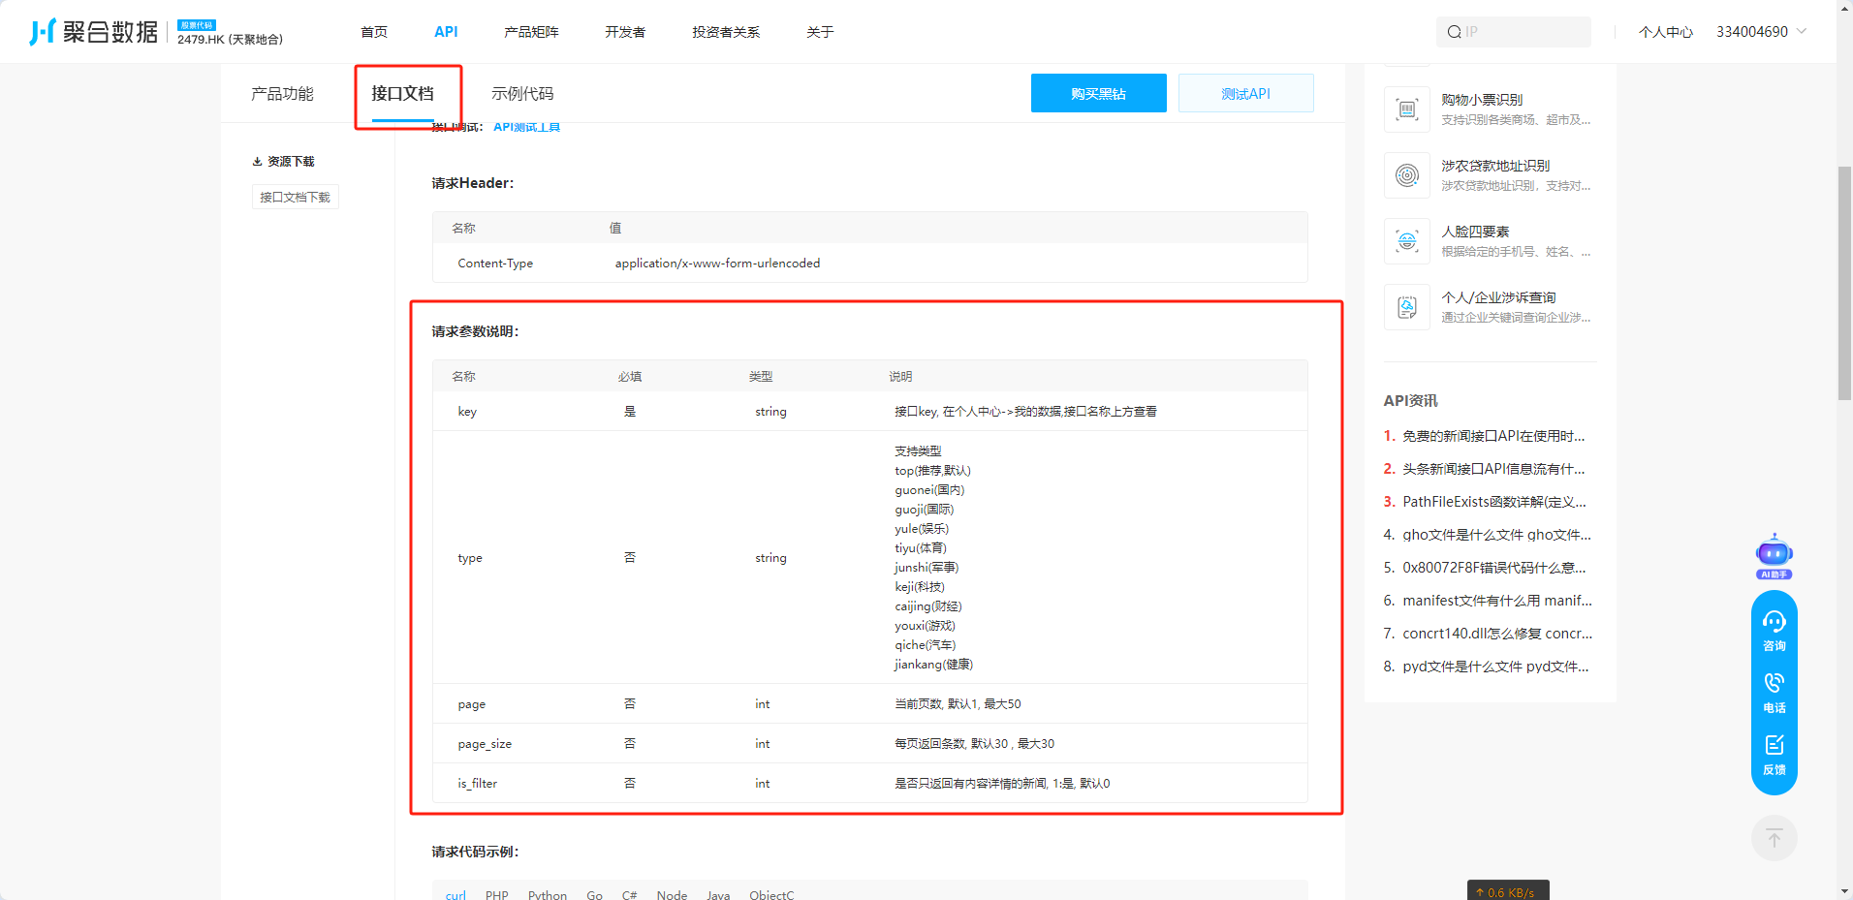Image resolution: width=1853 pixels, height=900 pixels.
Task: Switch to the 示例代码 tab
Action: 522,94
